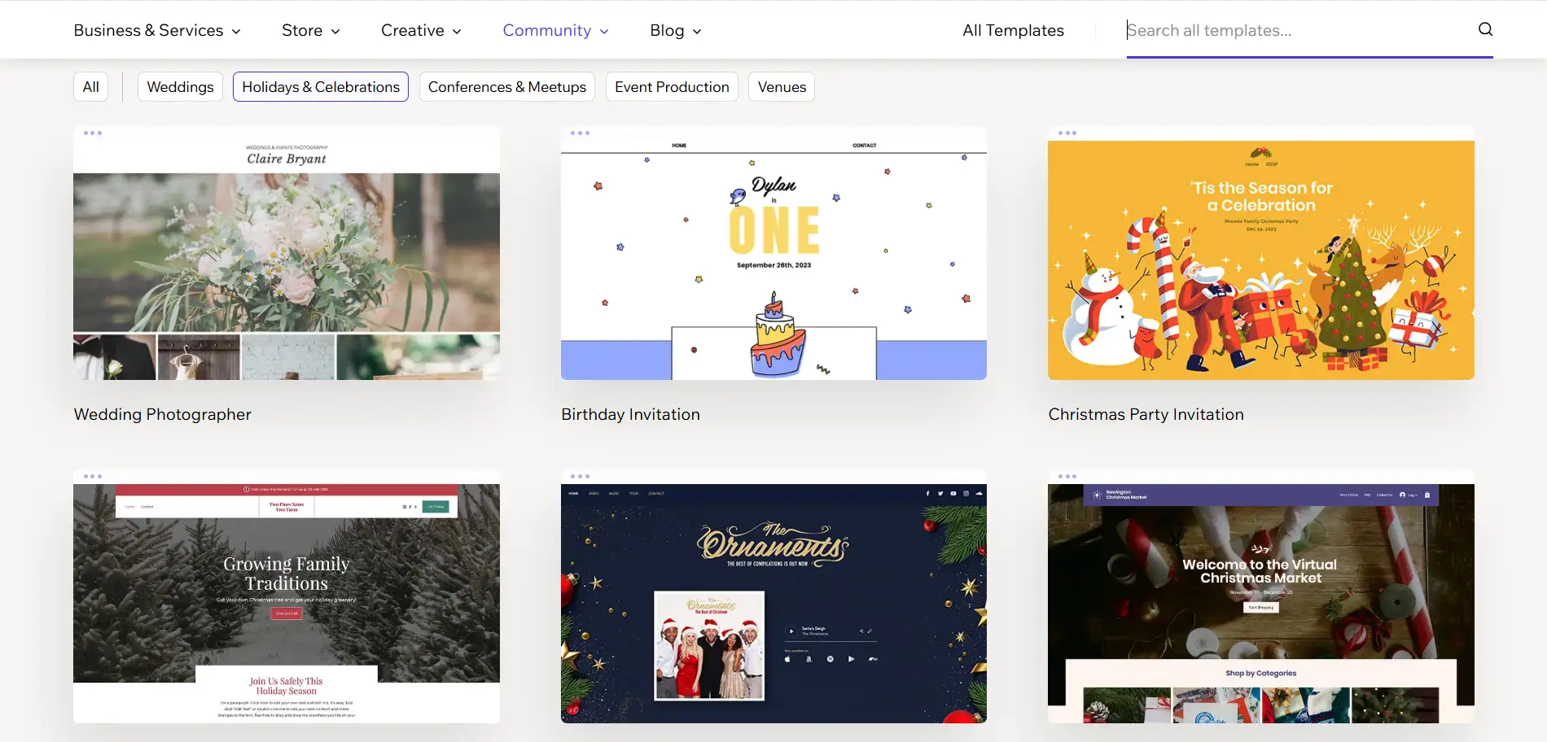
Task: Expand the Blog menu chevron
Action: pyautogui.click(x=696, y=31)
